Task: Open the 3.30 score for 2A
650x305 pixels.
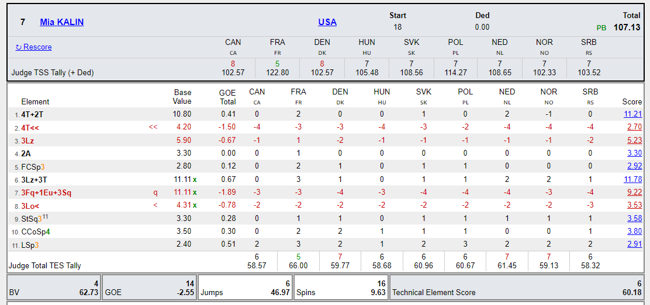Action: [x=633, y=153]
